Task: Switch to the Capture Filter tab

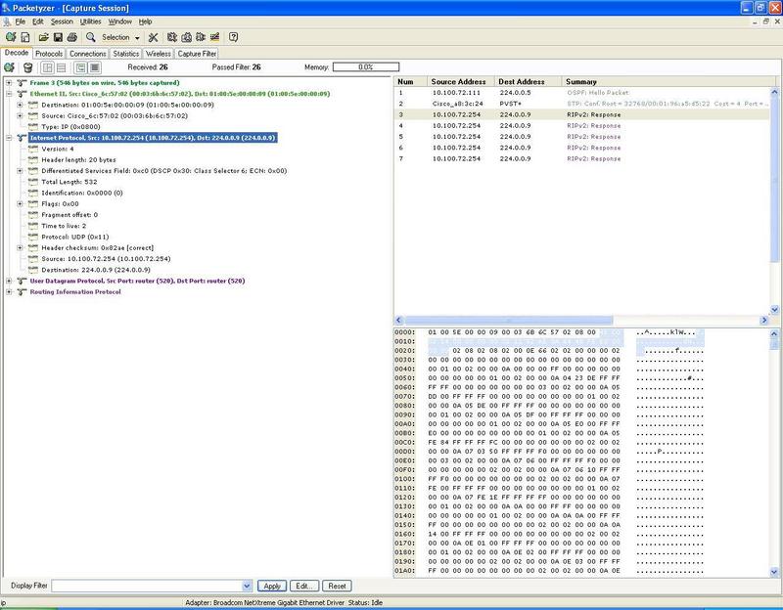Action: click(197, 54)
